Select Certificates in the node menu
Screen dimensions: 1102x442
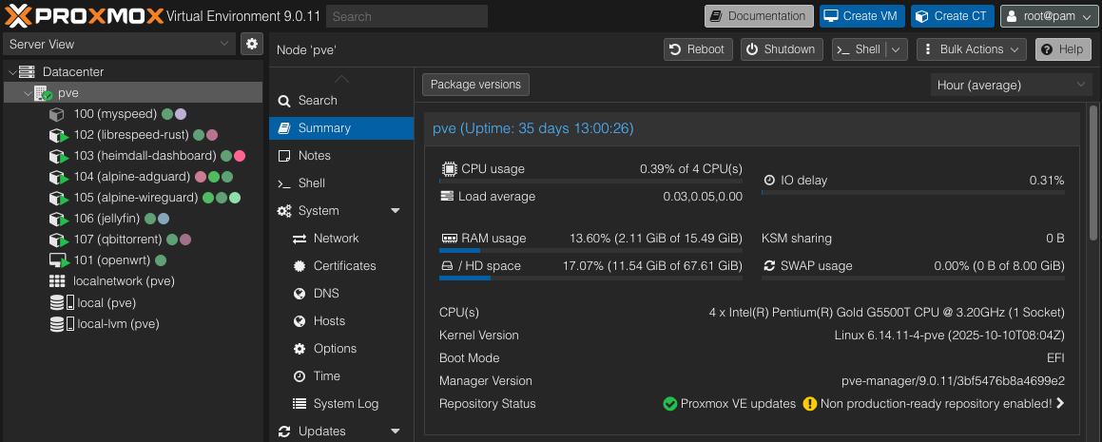tap(344, 266)
